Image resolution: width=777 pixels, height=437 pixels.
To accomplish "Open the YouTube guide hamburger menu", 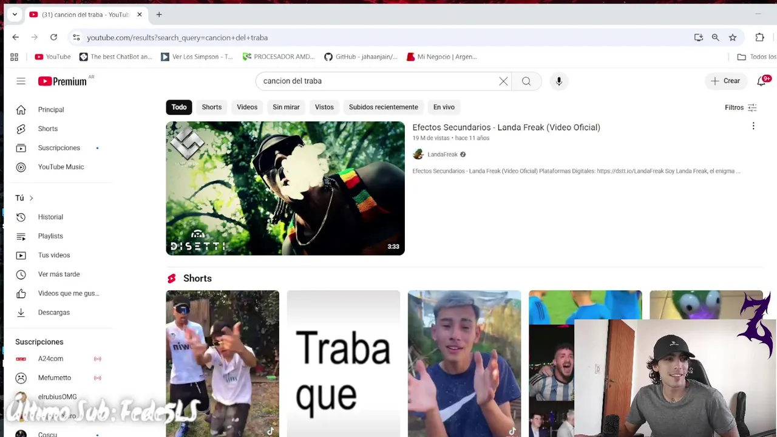I will pos(21,81).
